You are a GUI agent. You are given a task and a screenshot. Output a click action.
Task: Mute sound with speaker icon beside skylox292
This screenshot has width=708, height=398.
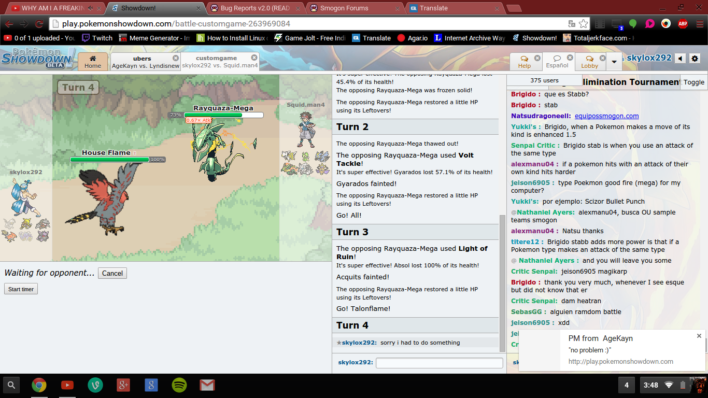pyautogui.click(x=681, y=59)
